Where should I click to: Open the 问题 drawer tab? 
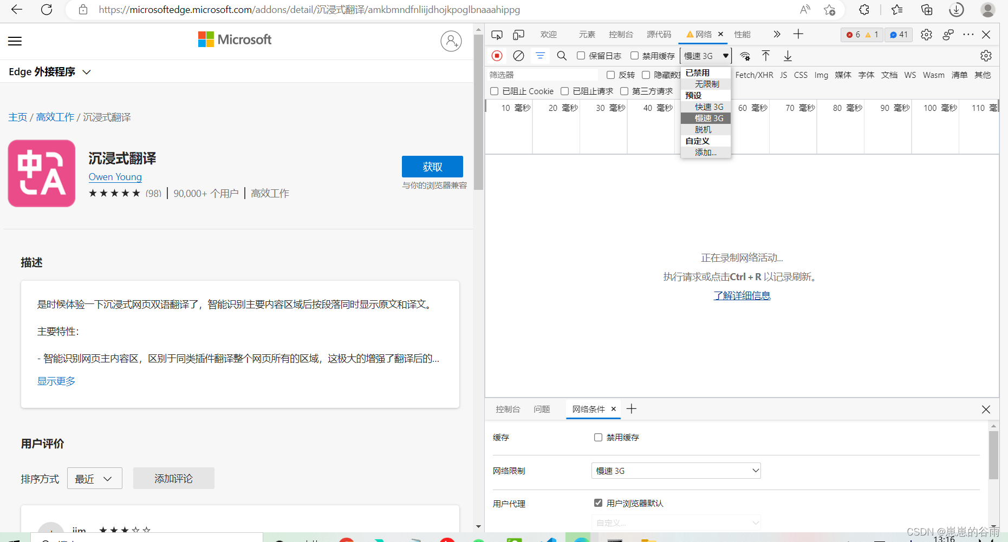pos(542,409)
